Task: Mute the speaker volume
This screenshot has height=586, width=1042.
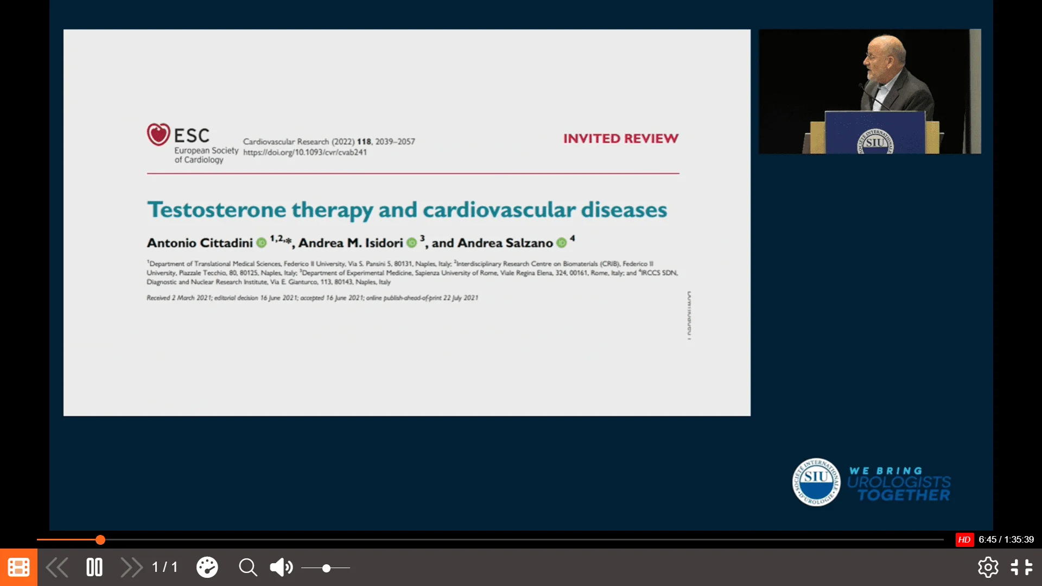Action: pos(281,568)
